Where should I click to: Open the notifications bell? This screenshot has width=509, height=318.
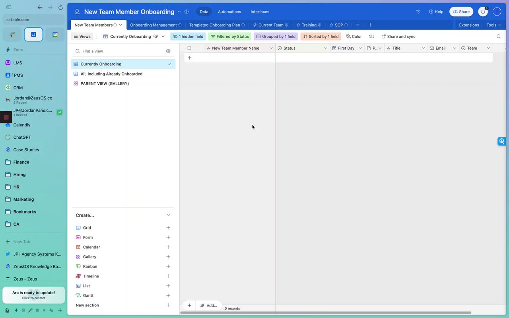(x=483, y=12)
